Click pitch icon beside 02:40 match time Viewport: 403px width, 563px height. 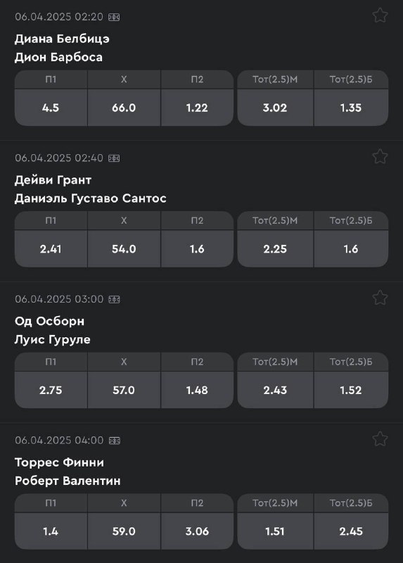pyautogui.click(x=114, y=158)
